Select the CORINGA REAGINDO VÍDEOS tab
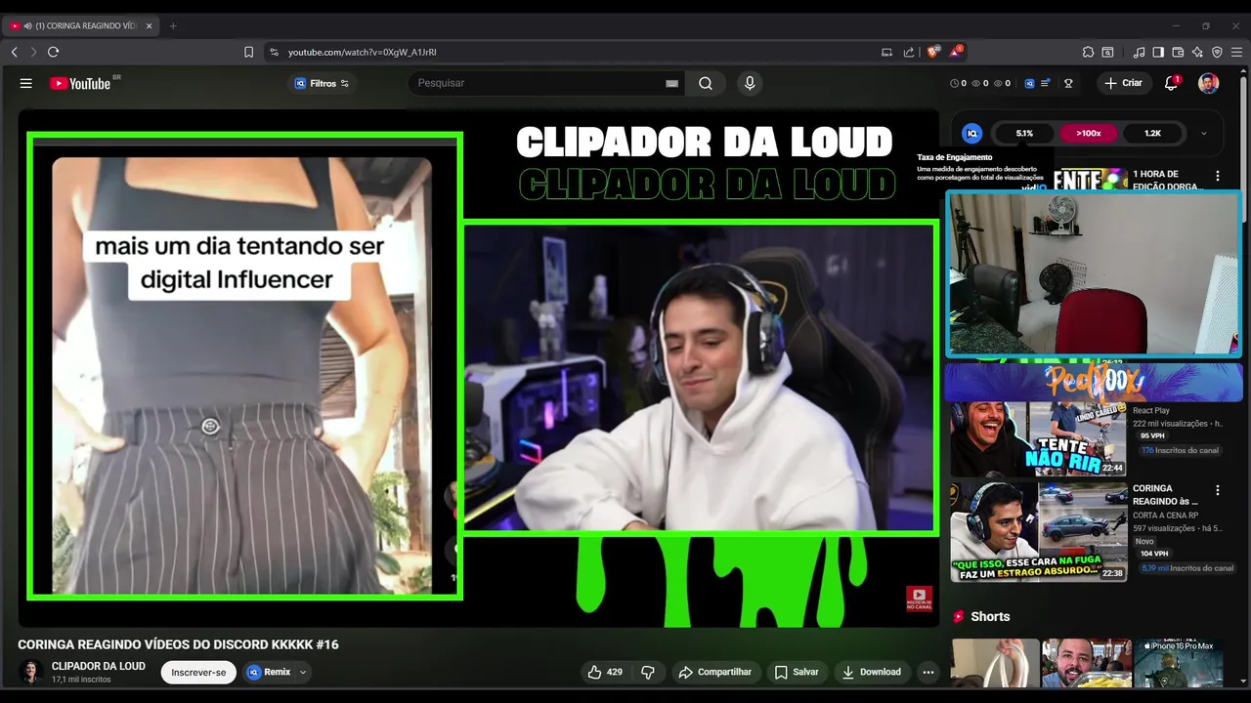 [x=80, y=25]
